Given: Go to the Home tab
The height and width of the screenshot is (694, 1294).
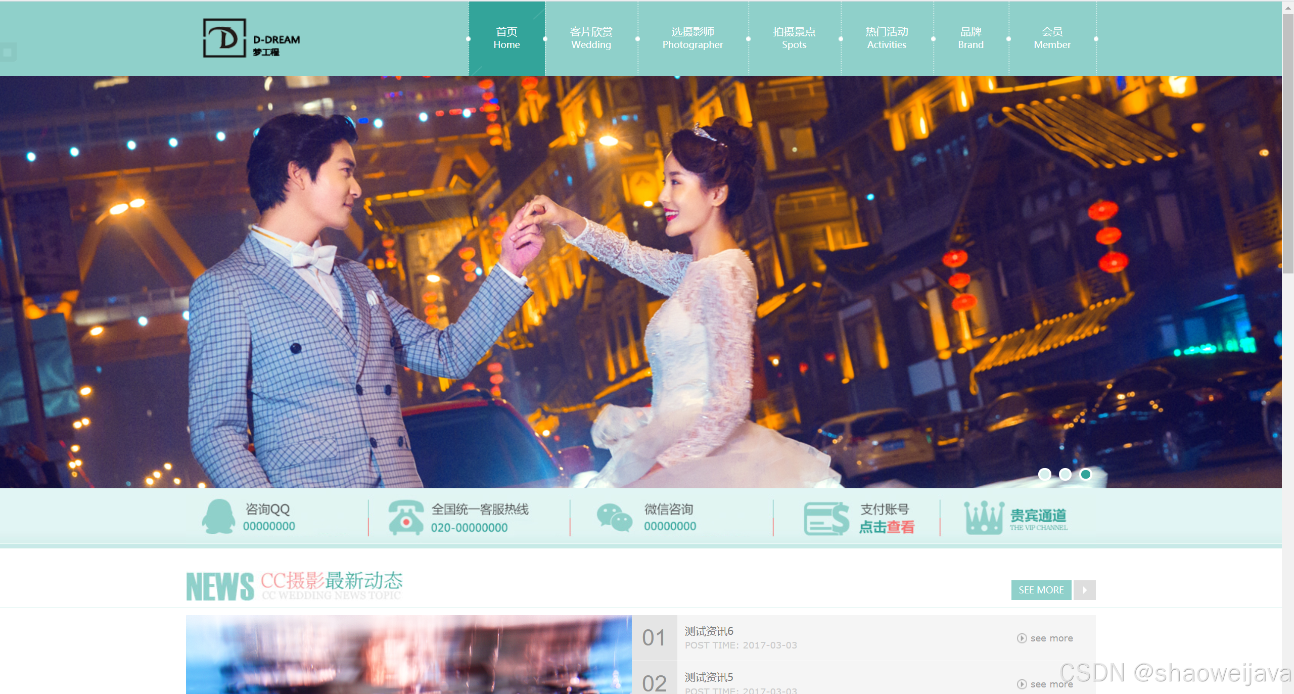Looking at the screenshot, I should (506, 38).
